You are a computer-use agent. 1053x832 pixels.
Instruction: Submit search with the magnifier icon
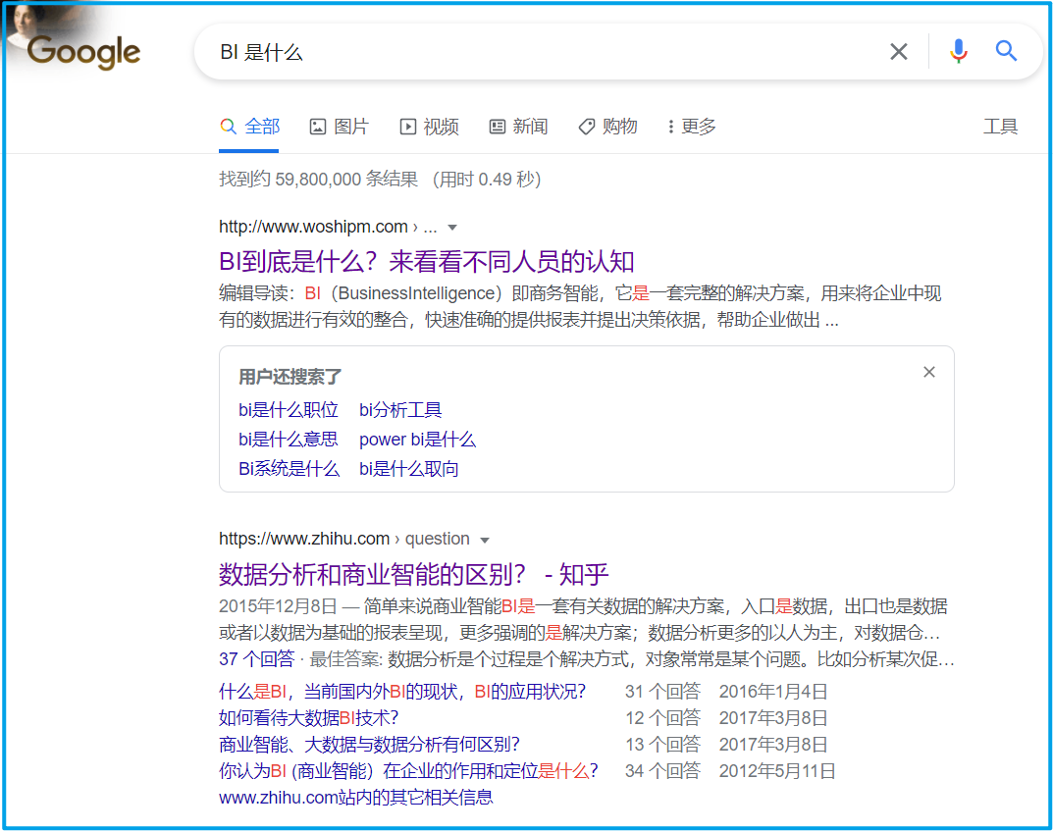pos(1005,50)
